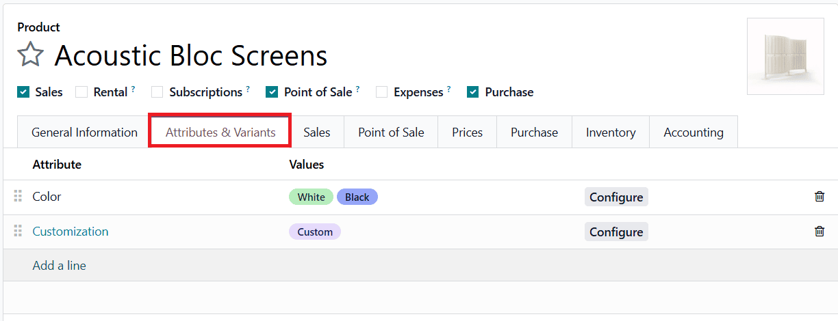Delete the Customization attribute row with the trash icon

point(819,232)
